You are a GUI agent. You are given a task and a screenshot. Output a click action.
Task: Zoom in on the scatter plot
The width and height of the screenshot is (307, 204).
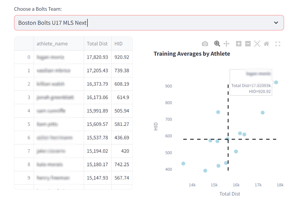tap(238, 43)
